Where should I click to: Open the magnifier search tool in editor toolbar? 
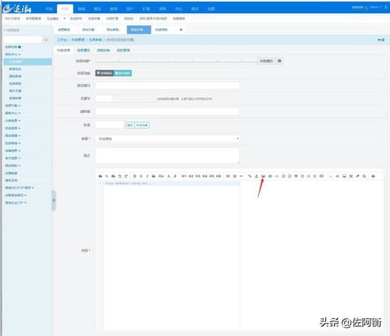pyautogui.click(x=364, y=176)
